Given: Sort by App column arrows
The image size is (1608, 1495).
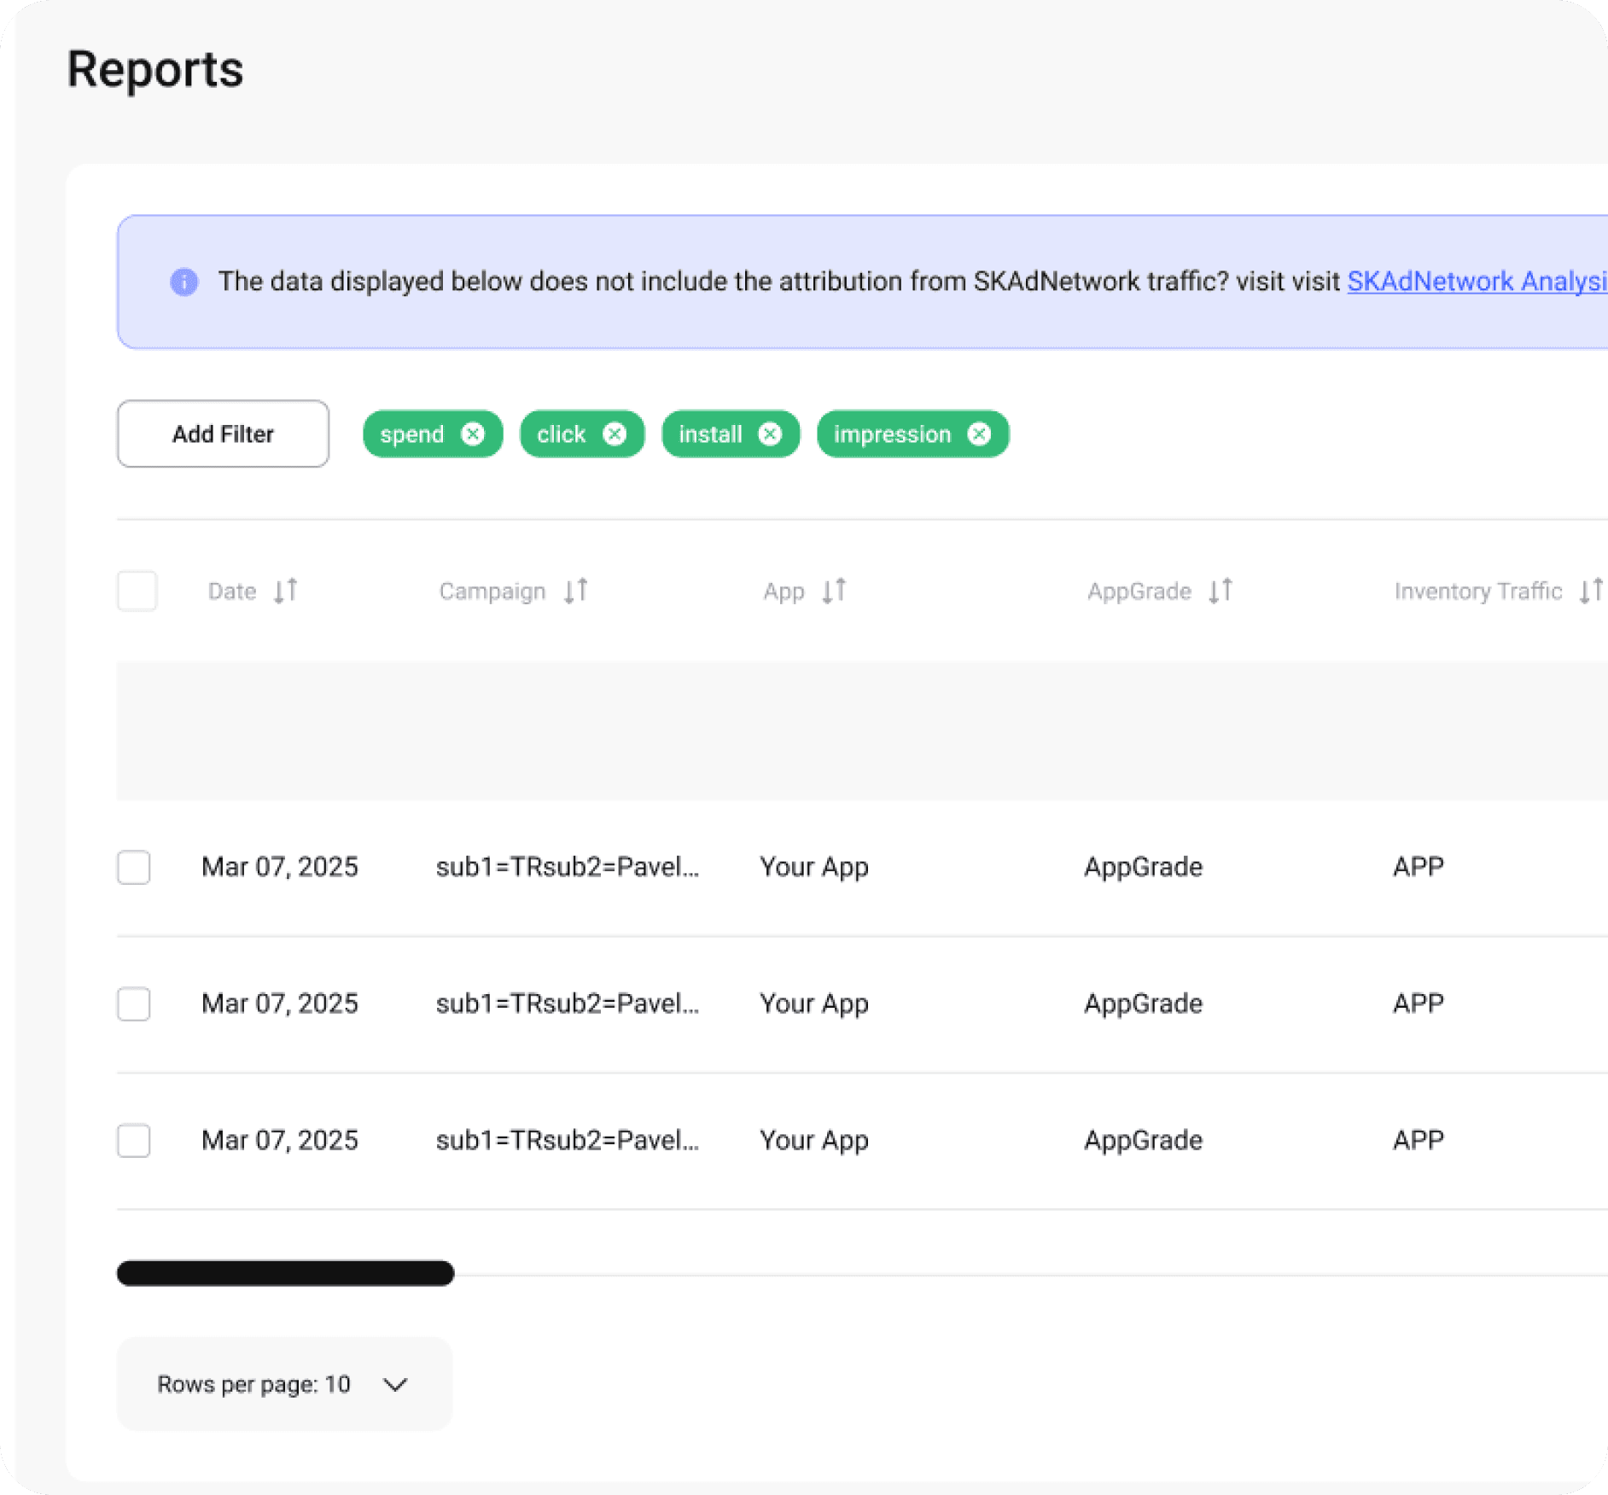Looking at the screenshot, I should coord(834,590).
